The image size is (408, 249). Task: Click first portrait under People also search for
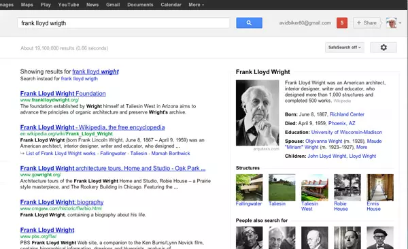(x=250, y=237)
